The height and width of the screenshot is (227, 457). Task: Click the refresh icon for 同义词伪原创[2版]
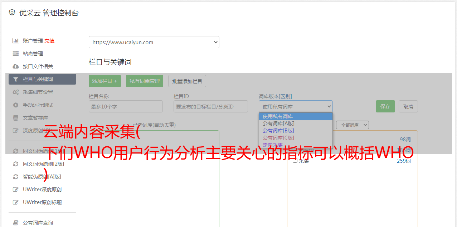tap(16, 164)
